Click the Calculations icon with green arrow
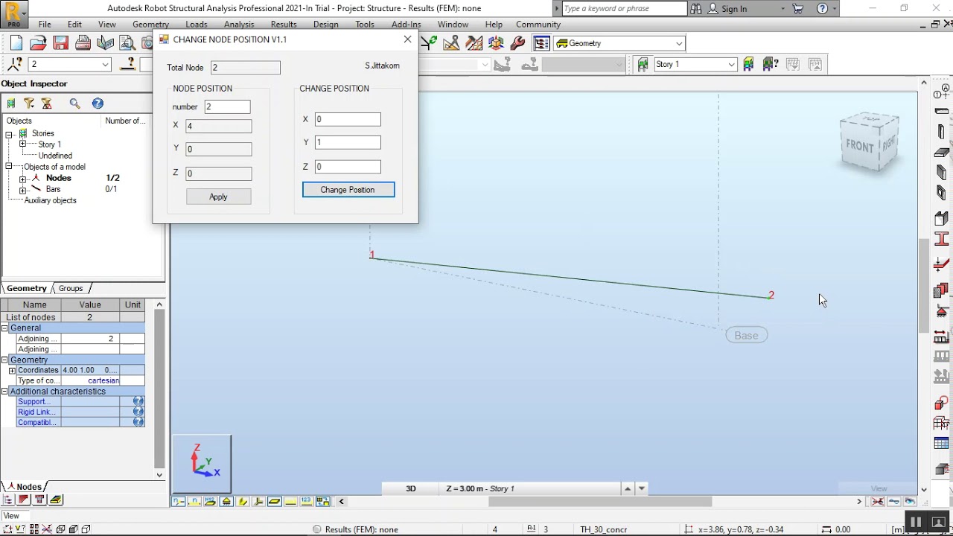Image resolution: width=953 pixels, height=536 pixels. pos(429,43)
